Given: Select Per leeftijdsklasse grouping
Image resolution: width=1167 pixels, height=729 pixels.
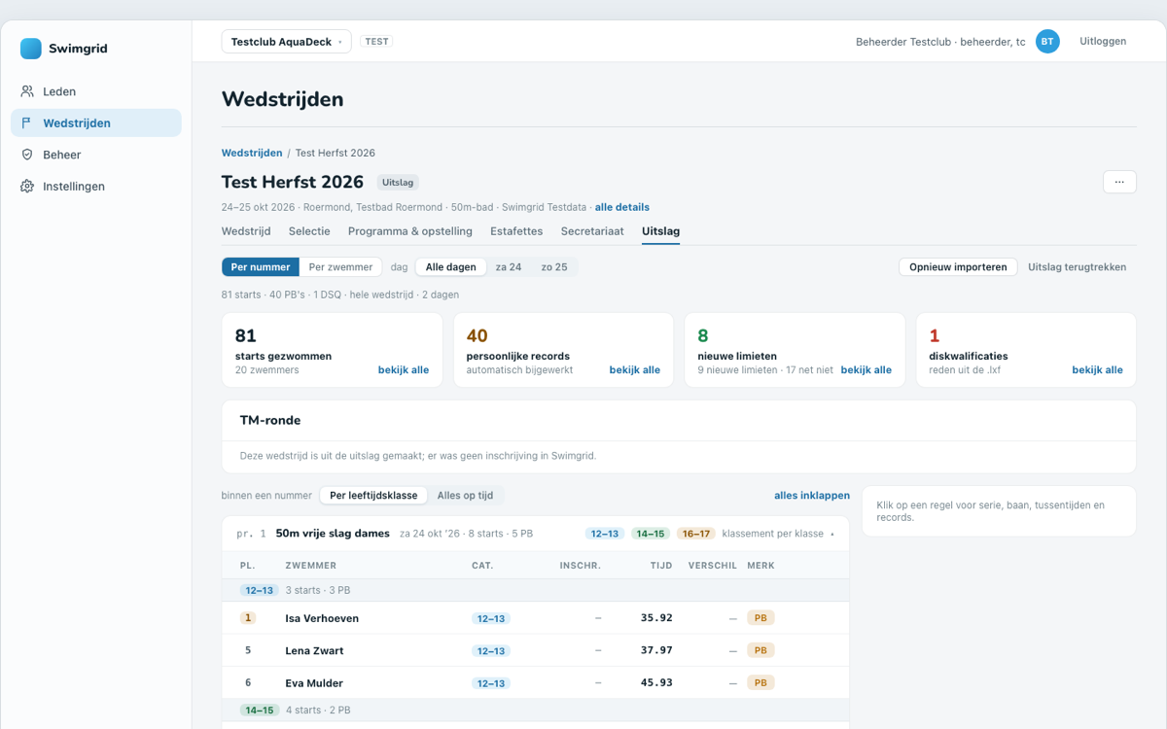Looking at the screenshot, I should 373,496.
